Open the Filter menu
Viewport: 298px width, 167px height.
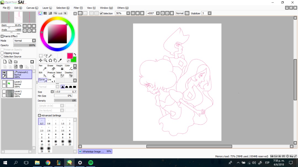(x=78, y=8)
